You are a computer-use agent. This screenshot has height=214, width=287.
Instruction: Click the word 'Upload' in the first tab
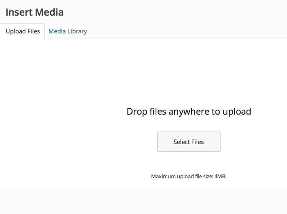[16, 31]
